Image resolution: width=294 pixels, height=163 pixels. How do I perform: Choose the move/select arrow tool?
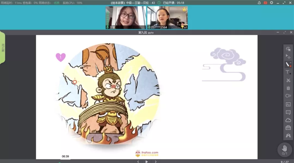[288, 56]
